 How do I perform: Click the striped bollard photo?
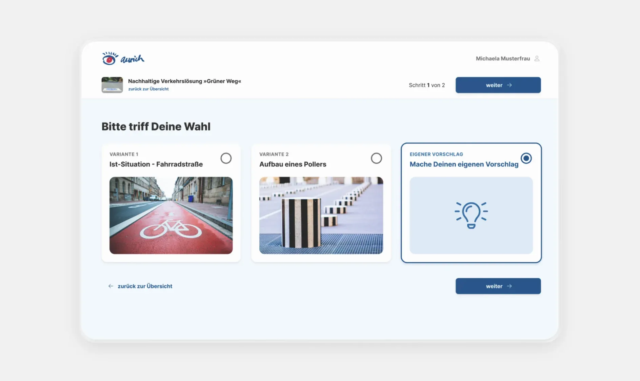coord(321,215)
